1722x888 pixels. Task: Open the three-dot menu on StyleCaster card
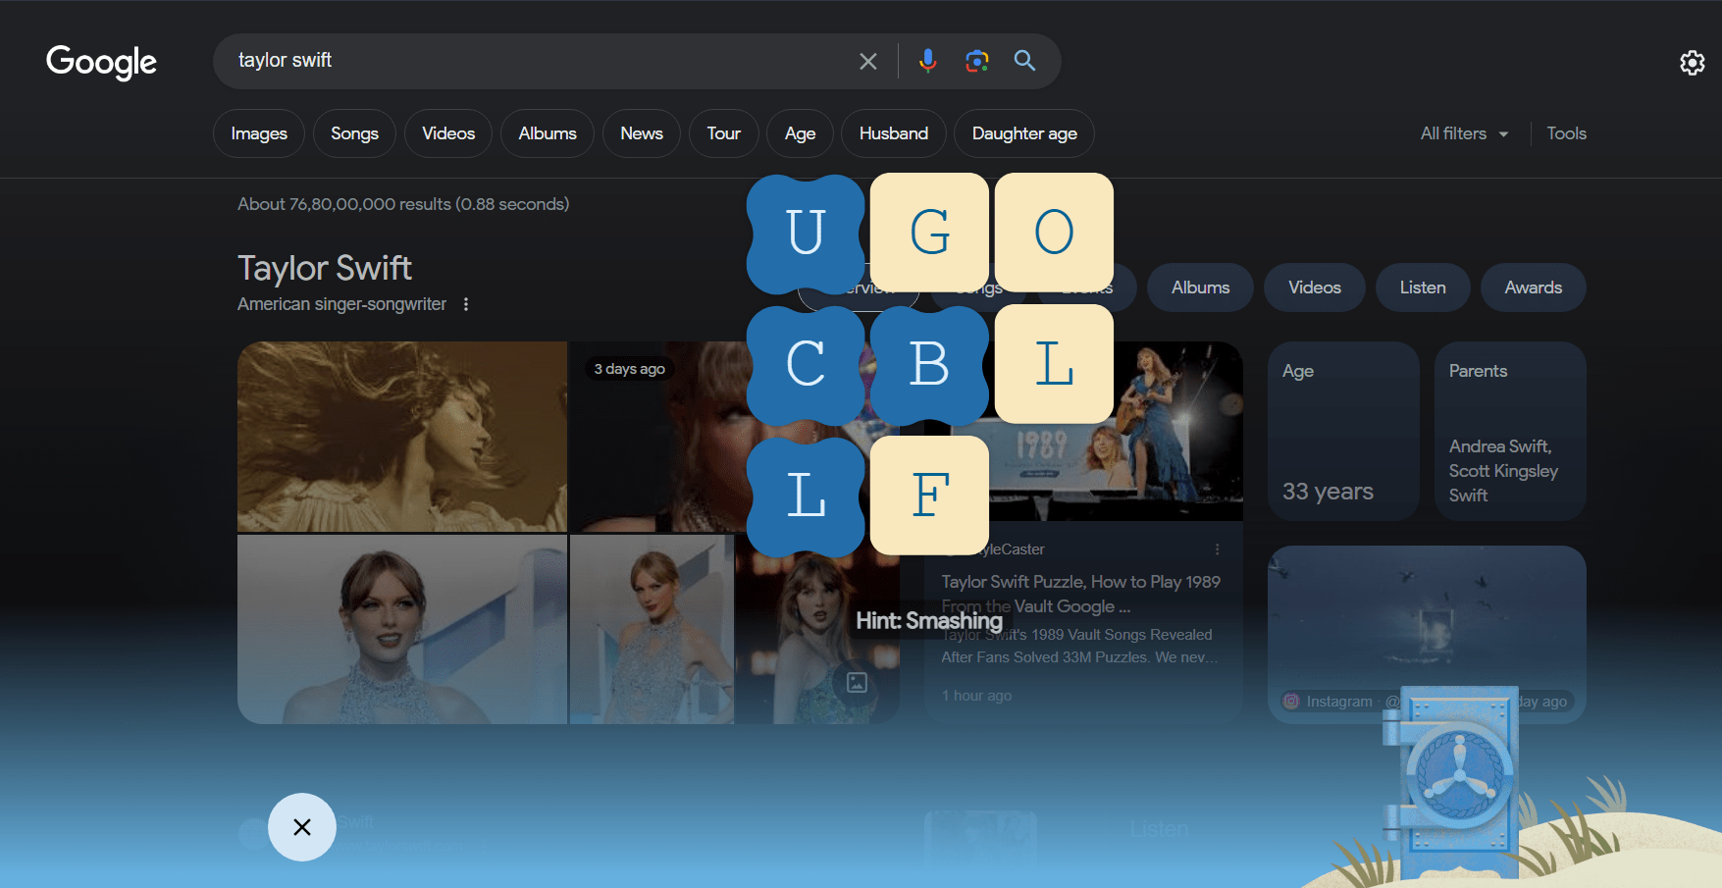[x=1218, y=549]
